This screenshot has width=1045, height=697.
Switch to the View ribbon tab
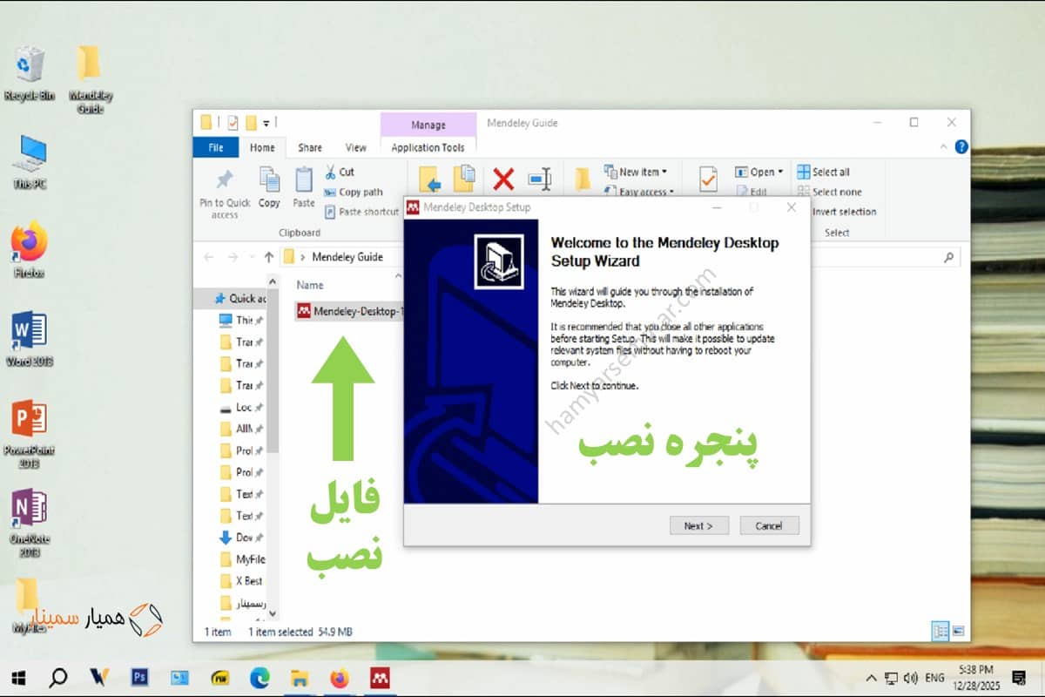pos(355,147)
